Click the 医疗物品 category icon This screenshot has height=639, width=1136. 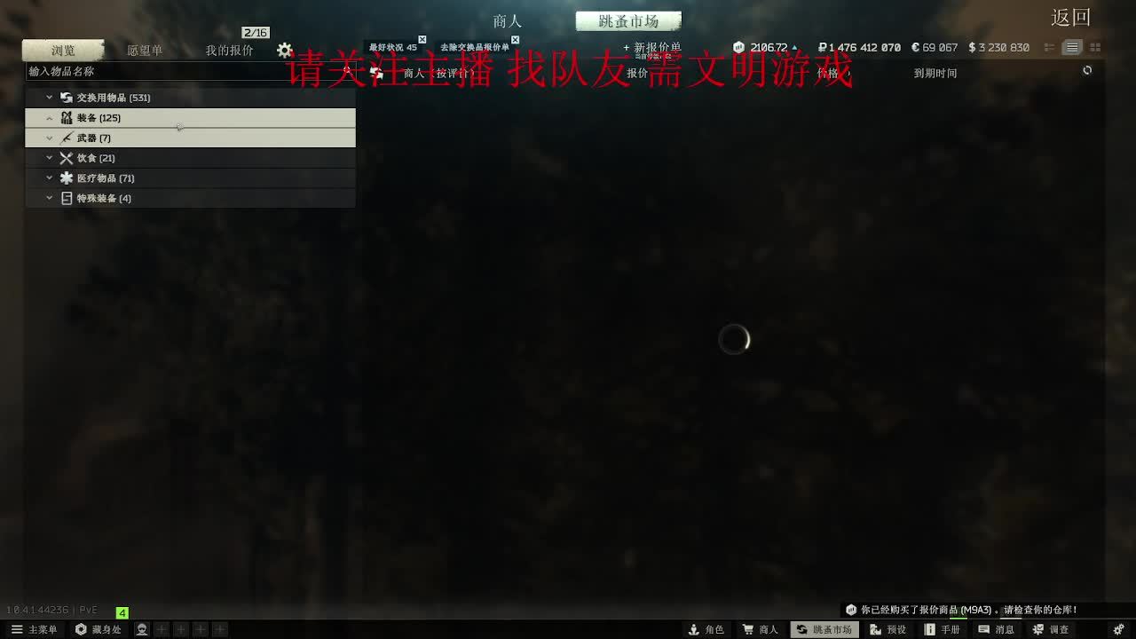pos(67,178)
